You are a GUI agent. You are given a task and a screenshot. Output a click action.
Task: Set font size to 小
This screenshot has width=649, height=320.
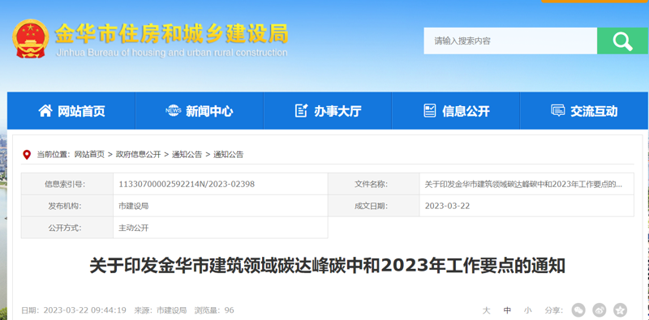(528, 310)
